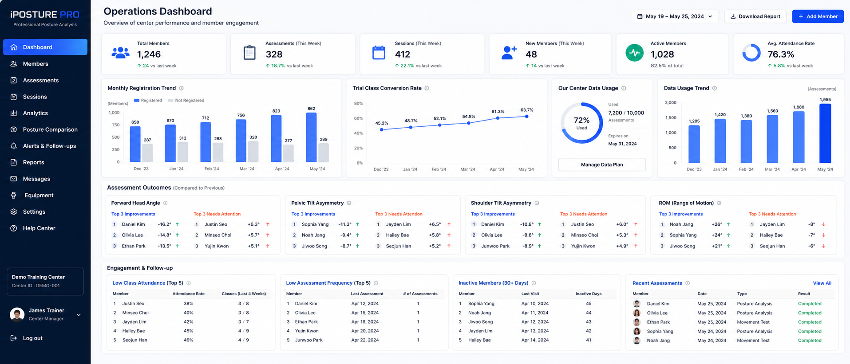Click the info icon next to ROM (Range of Motion)
Screen dimensions: 850x364
point(719,203)
